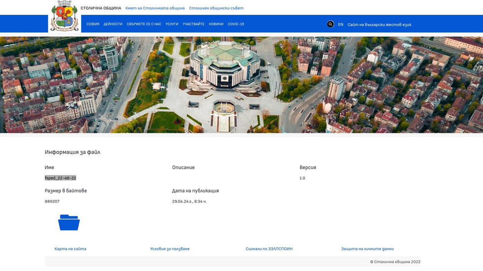This screenshot has height=271, width=483.
Task: Click the active highlighted carousel dot
Action: 445,122
